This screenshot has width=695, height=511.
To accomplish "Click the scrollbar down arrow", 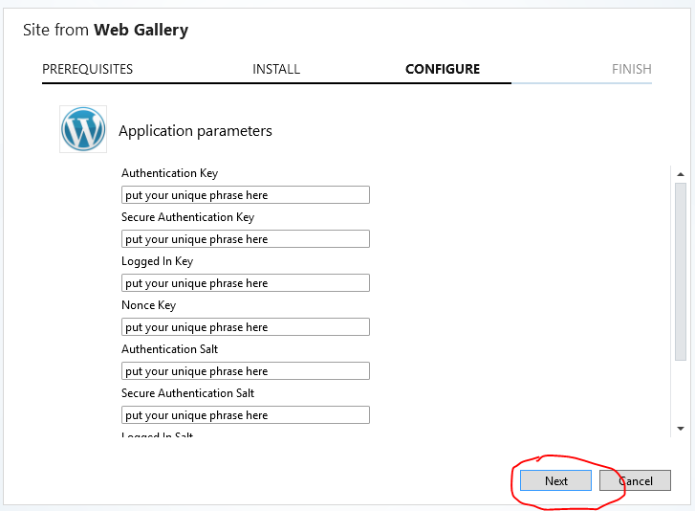I will (681, 429).
